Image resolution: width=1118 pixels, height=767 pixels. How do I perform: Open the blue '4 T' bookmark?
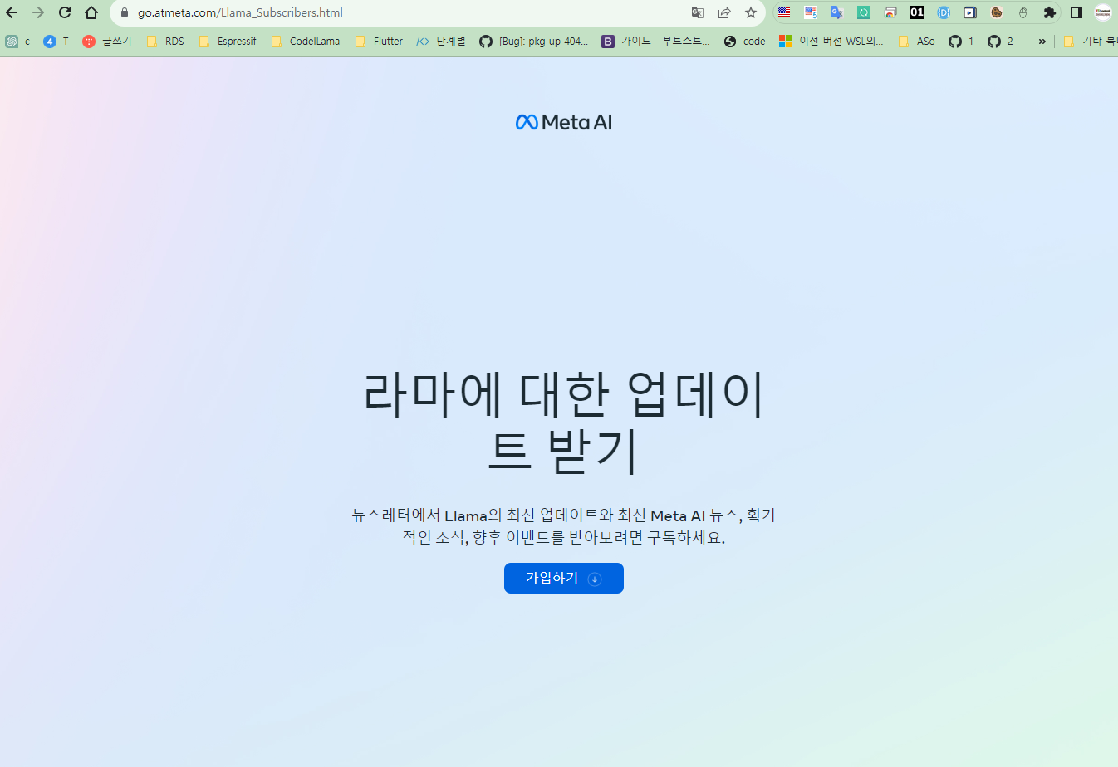click(x=56, y=41)
